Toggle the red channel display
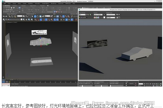The width and height of the screenshot is (163, 108). (x=95, y=18)
